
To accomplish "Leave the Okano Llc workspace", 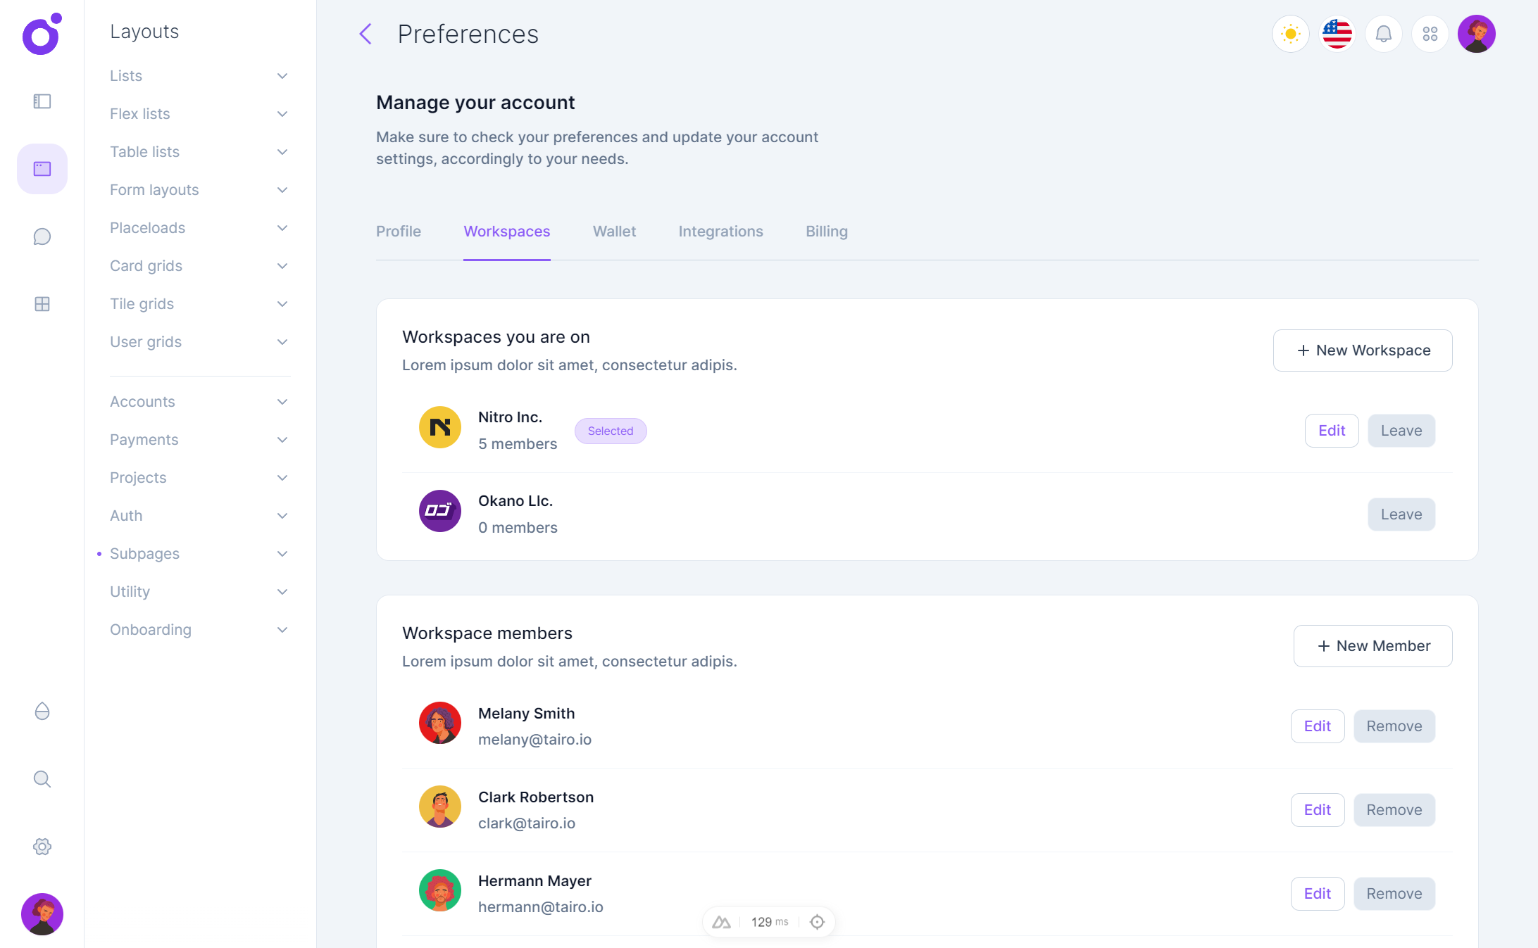I will point(1401,514).
